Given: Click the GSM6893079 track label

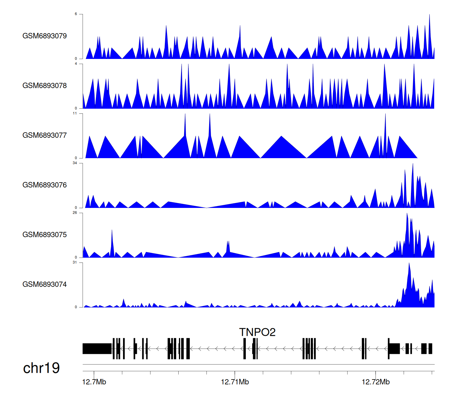Looking at the screenshot, I should [x=45, y=36].
